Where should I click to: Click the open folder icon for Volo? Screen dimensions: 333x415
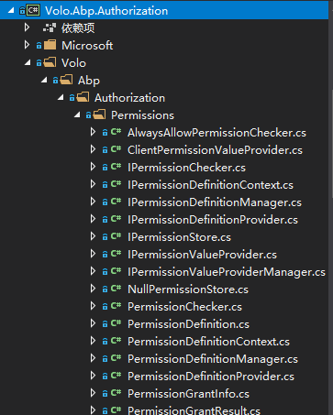(x=50, y=62)
